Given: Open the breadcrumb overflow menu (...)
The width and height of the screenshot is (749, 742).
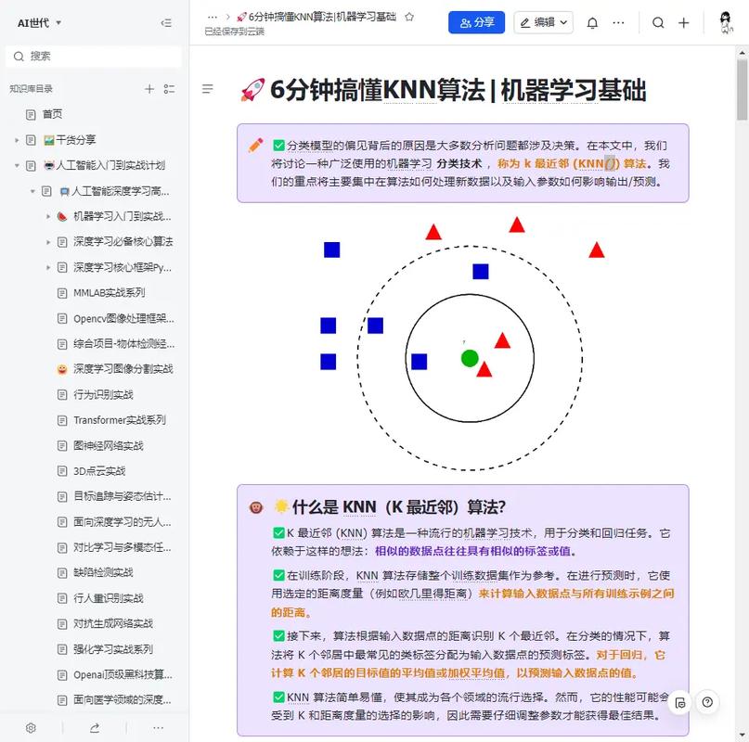Looking at the screenshot, I should 212,16.
